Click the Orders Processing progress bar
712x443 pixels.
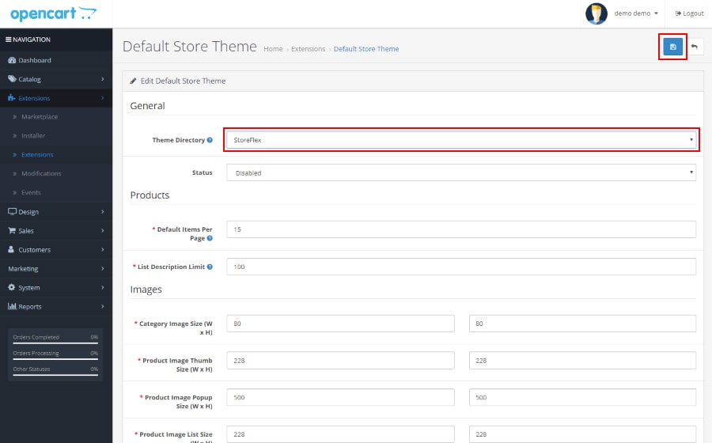point(55,359)
